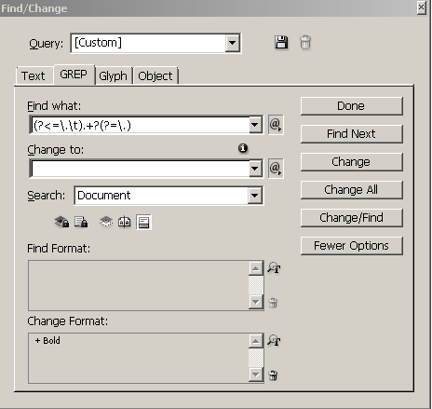Switch to the Text tab
This screenshot has height=409, width=432.
[34, 75]
